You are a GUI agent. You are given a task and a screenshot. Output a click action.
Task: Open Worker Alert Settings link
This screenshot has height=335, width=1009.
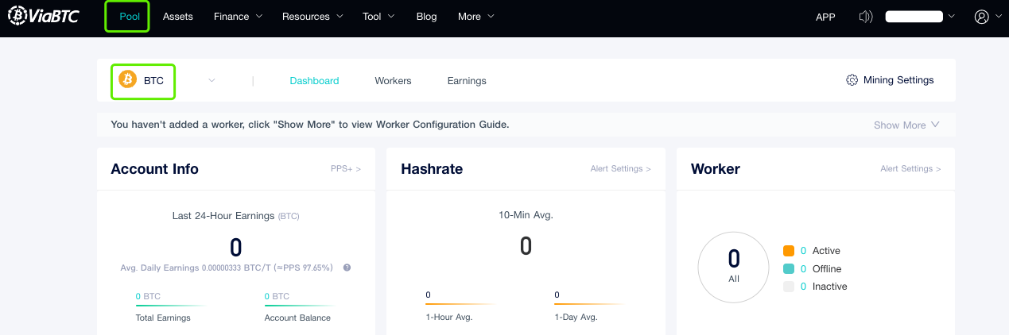point(910,169)
